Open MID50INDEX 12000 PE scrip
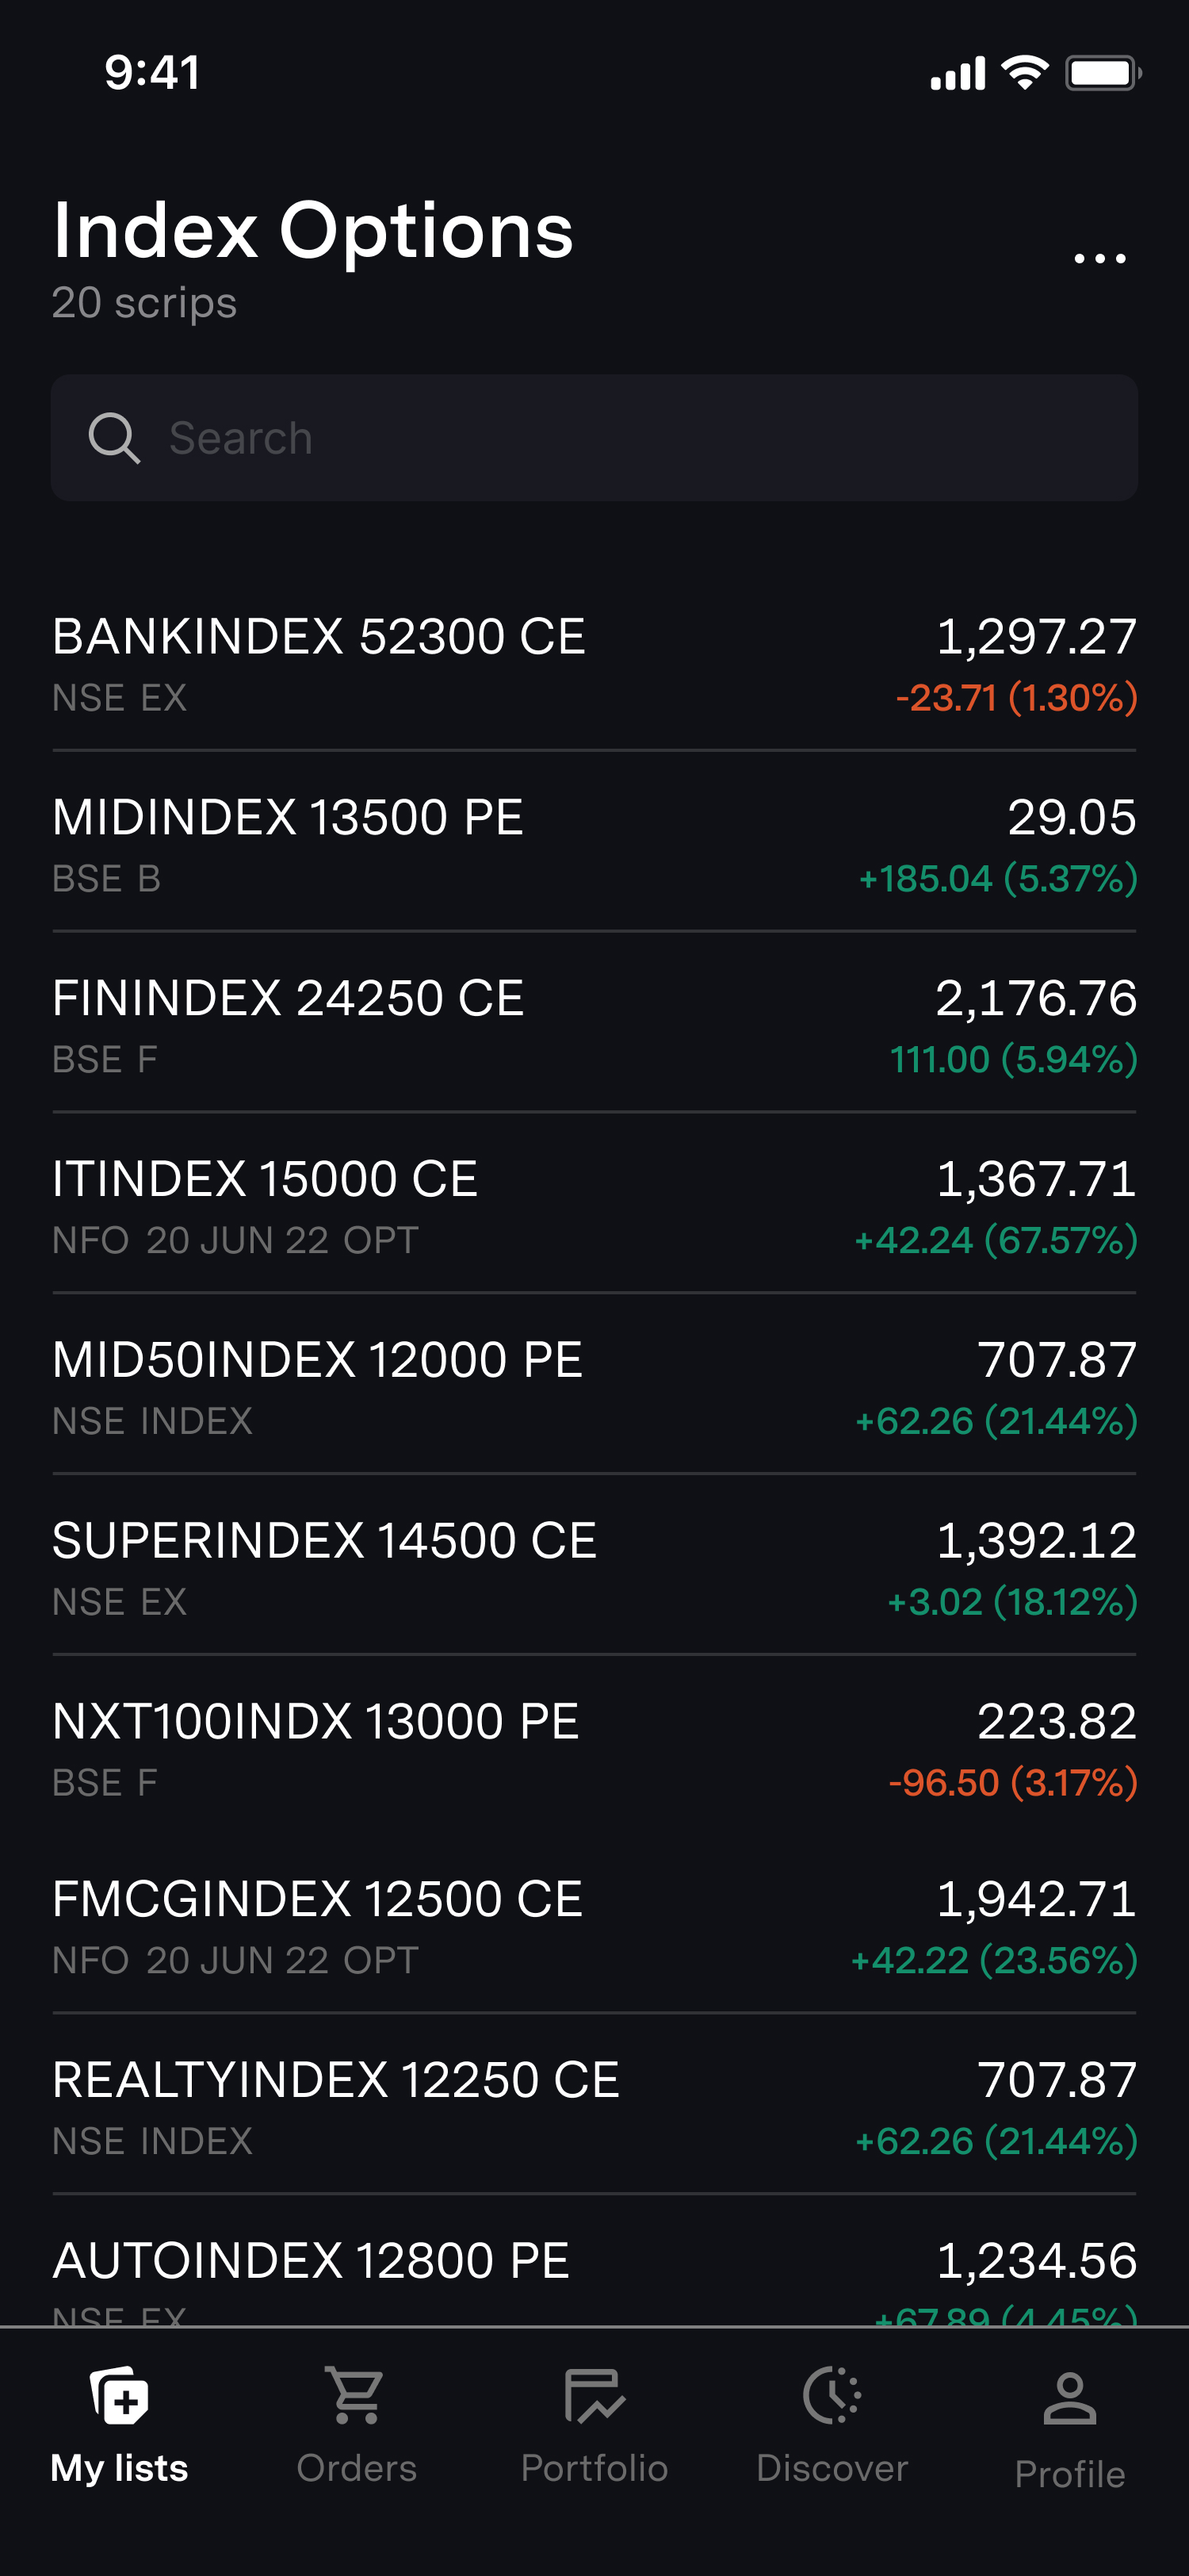Image resolution: width=1189 pixels, height=2576 pixels. tap(594, 1388)
